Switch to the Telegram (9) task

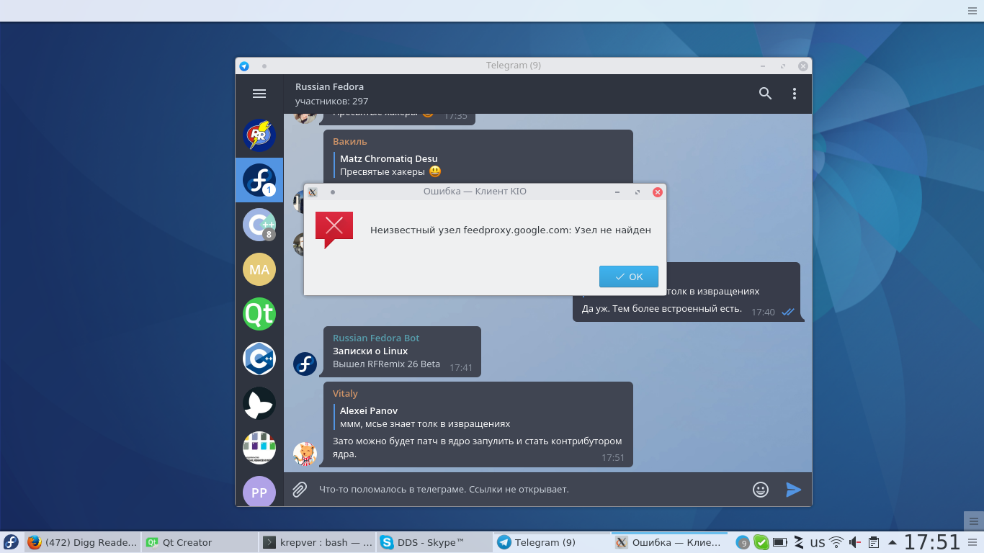coord(552,542)
